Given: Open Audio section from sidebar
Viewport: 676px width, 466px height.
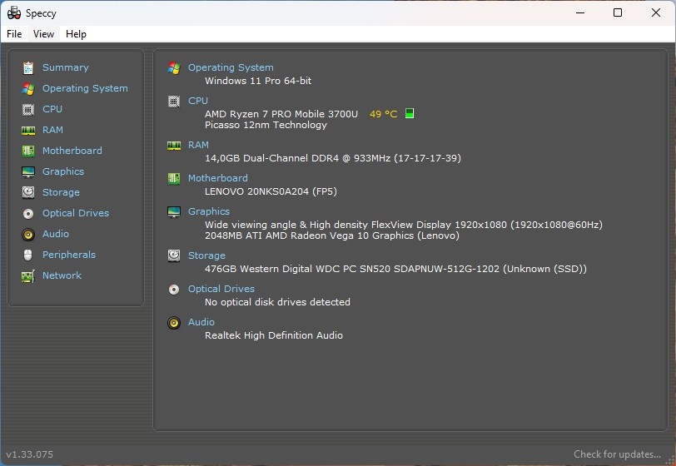Looking at the screenshot, I should point(56,234).
